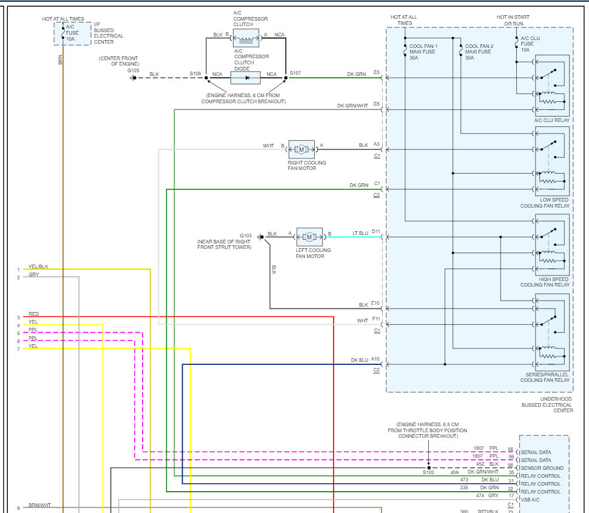Click the G125 ground symbol
The image size is (589, 513).
pos(133,78)
